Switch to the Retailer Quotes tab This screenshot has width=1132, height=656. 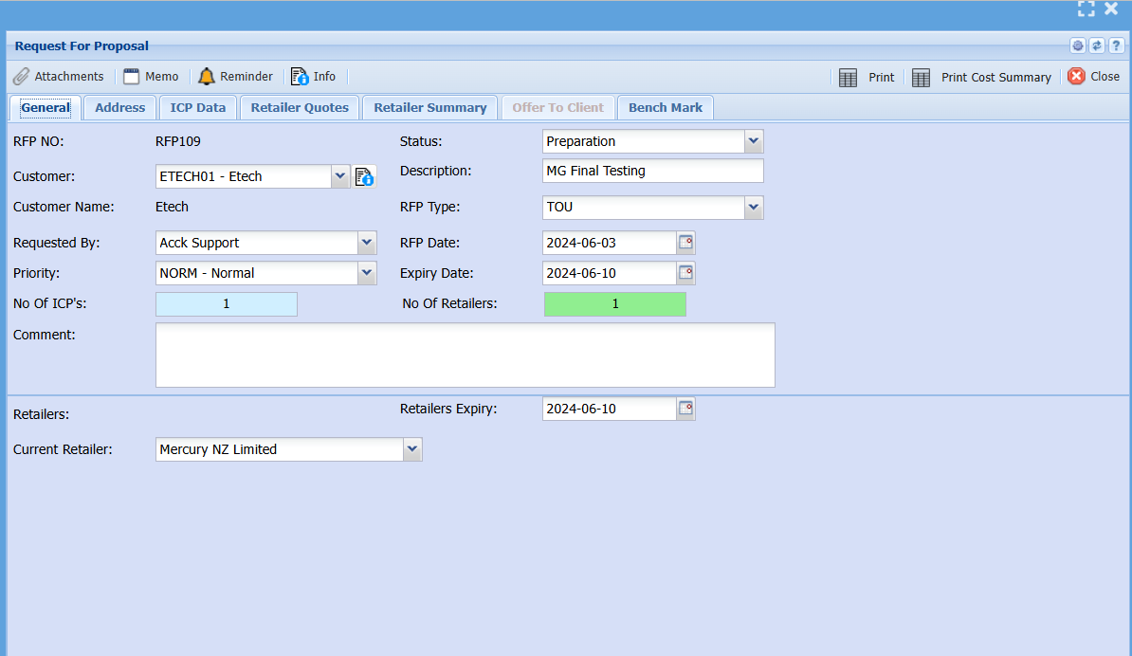[x=300, y=108]
